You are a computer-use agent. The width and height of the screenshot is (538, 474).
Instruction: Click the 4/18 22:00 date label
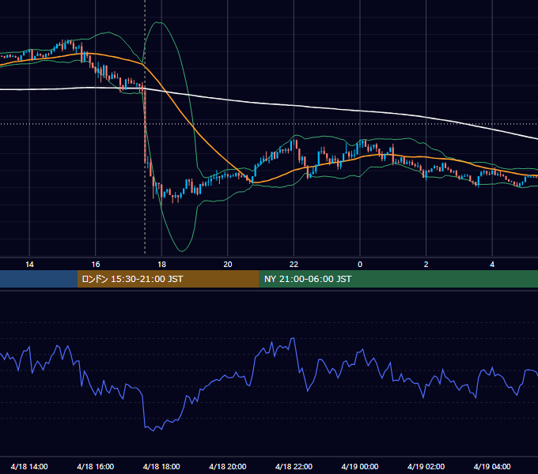[x=294, y=466]
